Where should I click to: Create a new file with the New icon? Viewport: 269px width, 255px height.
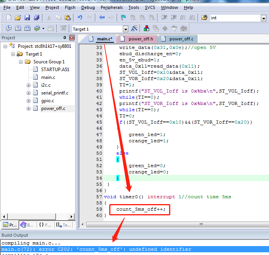coord(9,17)
